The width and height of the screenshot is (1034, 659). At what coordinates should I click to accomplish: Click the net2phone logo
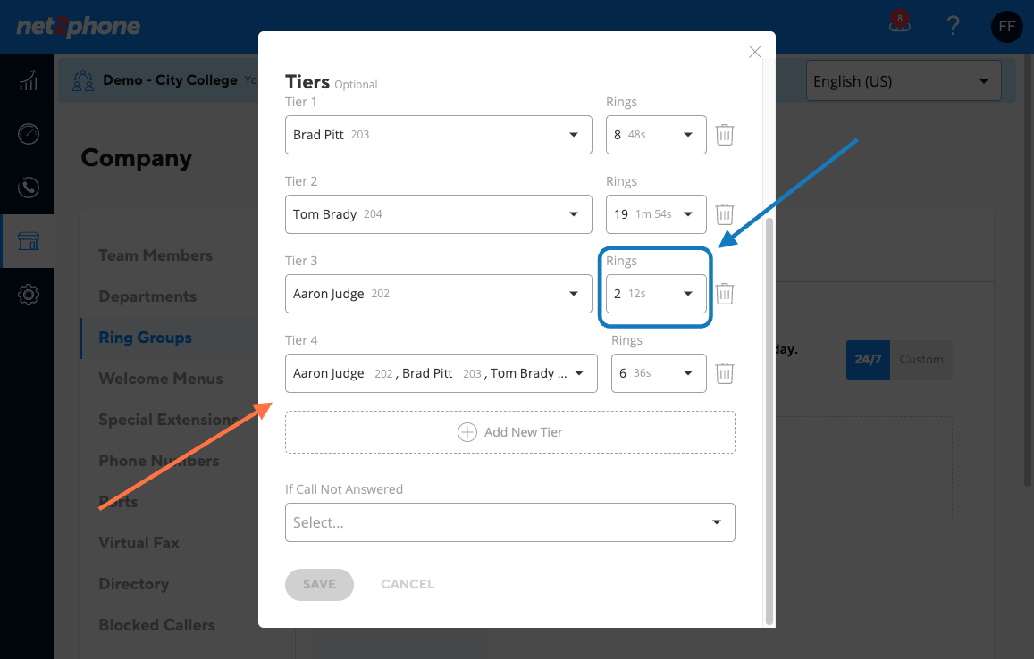[78, 26]
